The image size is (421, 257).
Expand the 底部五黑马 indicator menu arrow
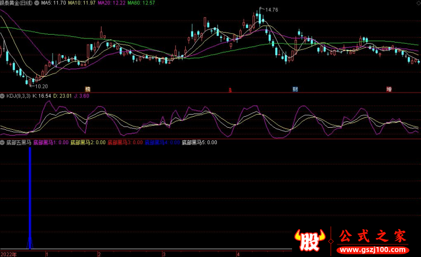coord(3,142)
